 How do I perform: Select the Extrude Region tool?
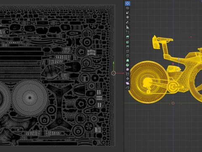(128, 37)
